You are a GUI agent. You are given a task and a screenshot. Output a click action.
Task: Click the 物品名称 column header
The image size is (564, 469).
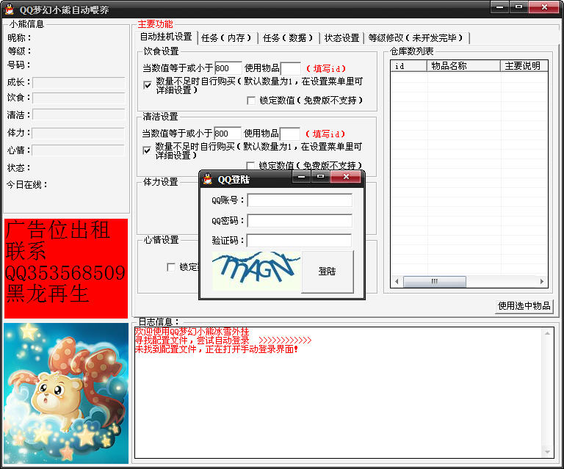click(x=463, y=66)
